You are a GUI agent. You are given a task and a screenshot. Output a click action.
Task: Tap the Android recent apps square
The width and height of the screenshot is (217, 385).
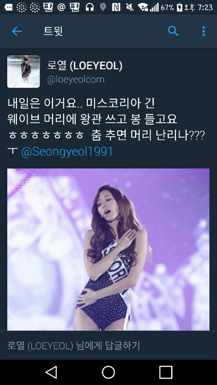point(165,372)
